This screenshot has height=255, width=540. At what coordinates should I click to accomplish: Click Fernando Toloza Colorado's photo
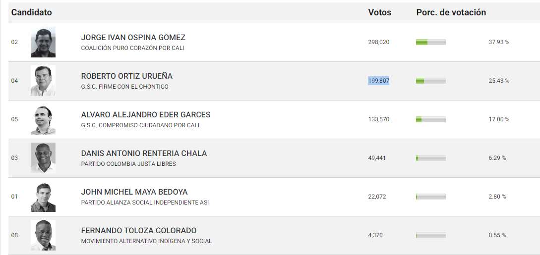tap(43, 235)
